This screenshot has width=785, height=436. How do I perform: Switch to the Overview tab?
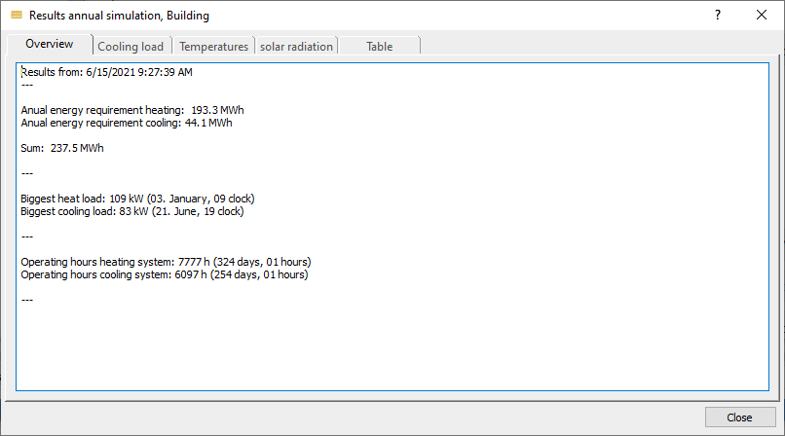(x=50, y=44)
